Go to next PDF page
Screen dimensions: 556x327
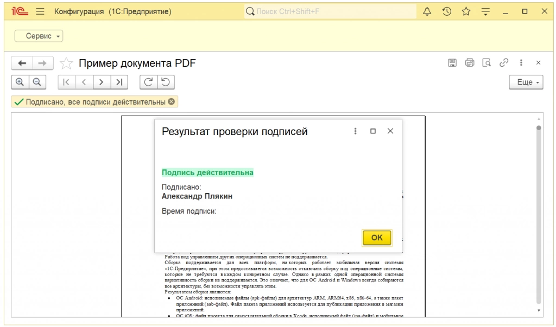tap(102, 82)
